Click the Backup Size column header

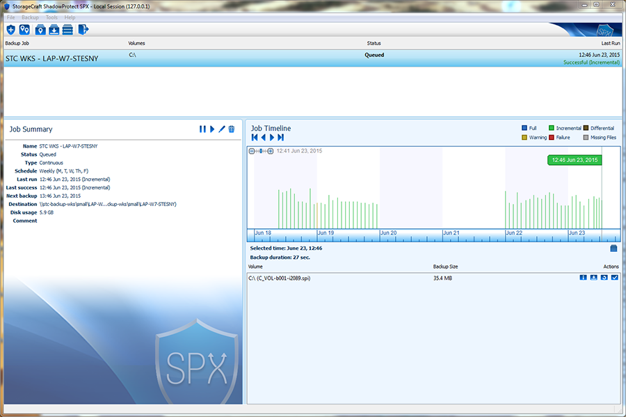tap(446, 267)
